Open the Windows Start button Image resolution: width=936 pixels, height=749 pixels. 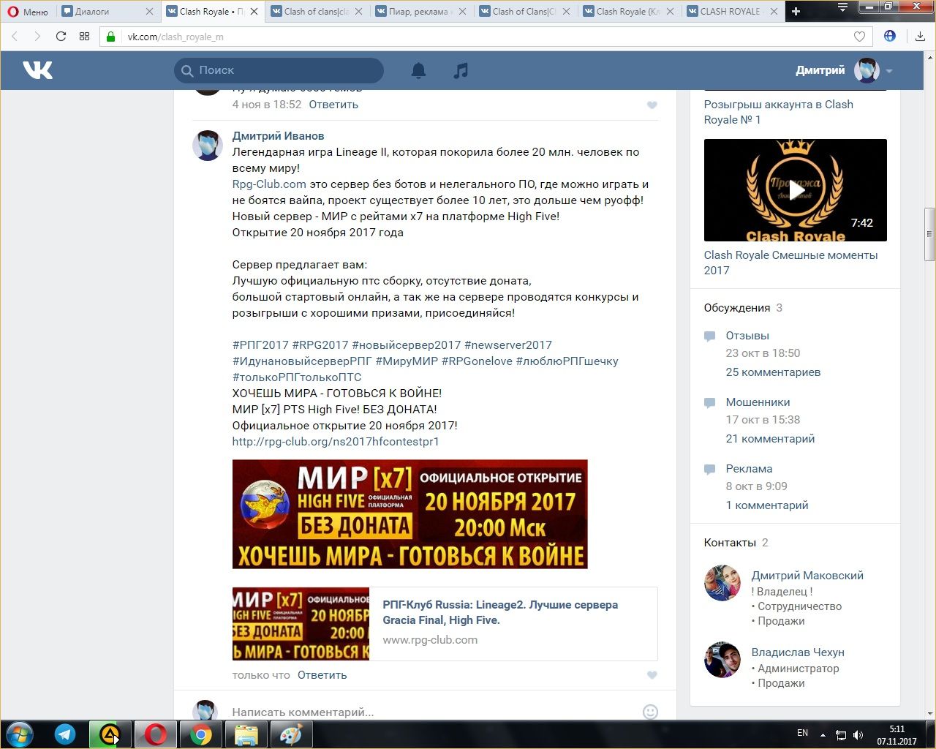point(20,734)
